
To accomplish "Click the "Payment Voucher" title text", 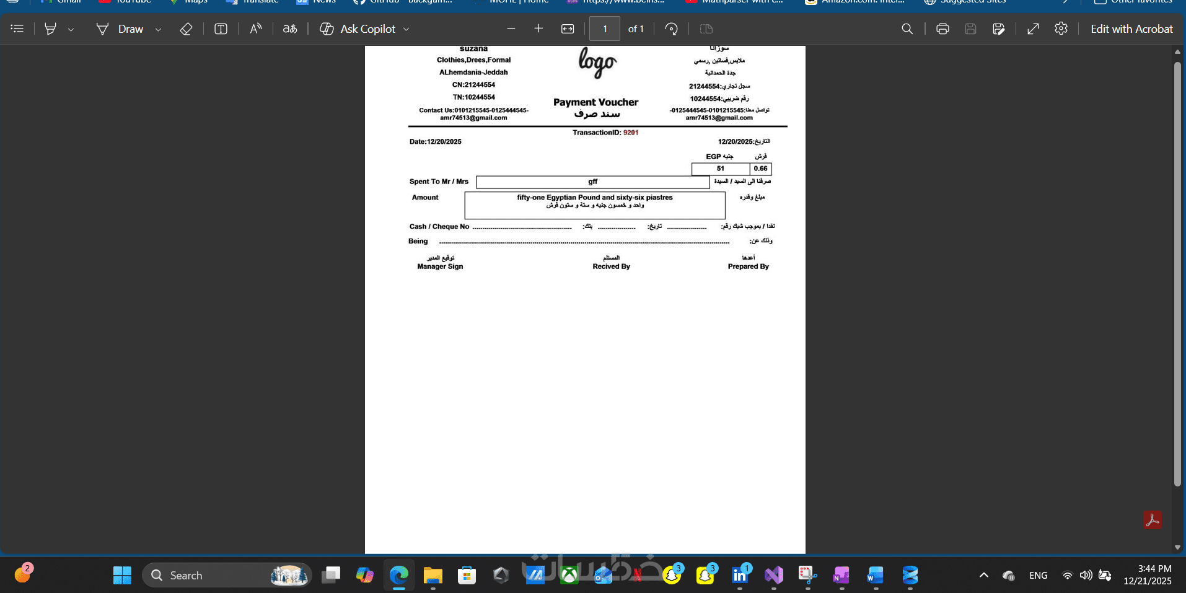I will (595, 102).
